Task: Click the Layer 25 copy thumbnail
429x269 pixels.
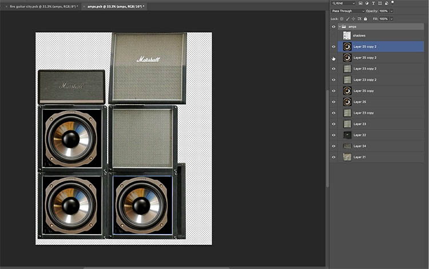Action: point(347,91)
